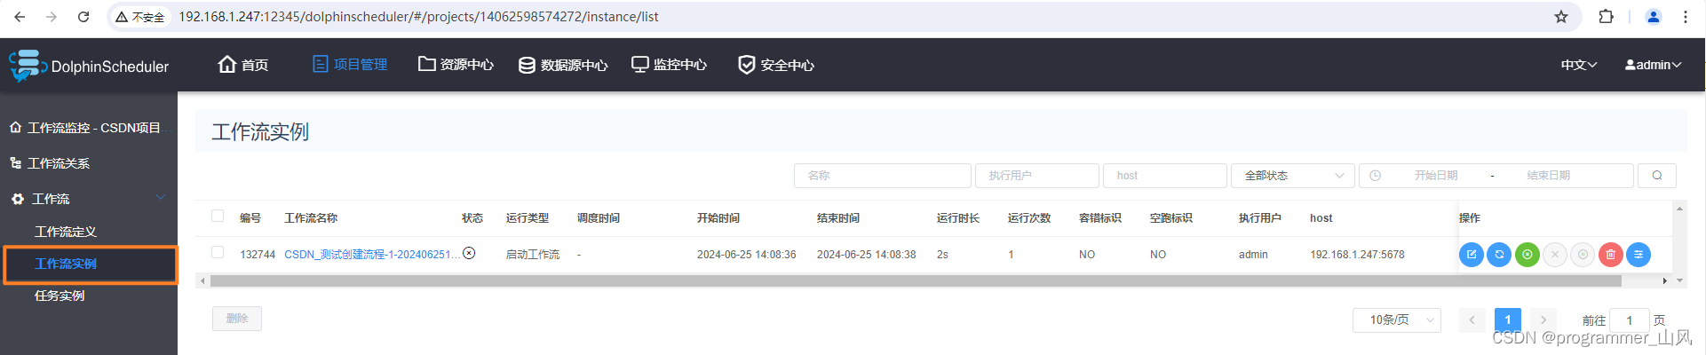Viewport: 1706px width, 355px height.
Task: Click the 删除 batch delete button
Action: click(237, 319)
